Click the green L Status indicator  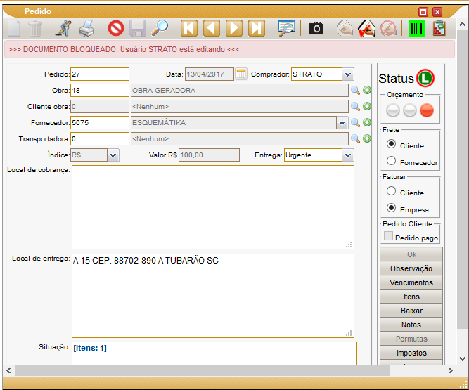pos(425,78)
